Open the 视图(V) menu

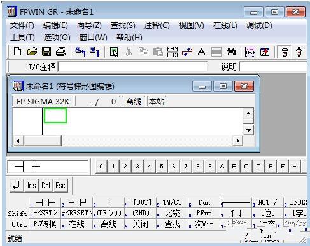pyautogui.click(x=191, y=25)
